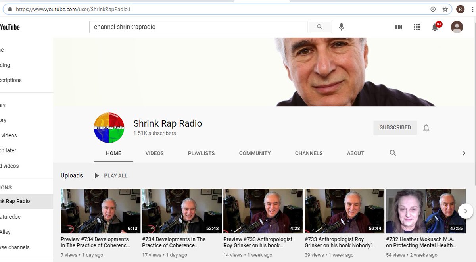Click title Preview #733 Anthropologist Roy Grinker
Screen dimensions: 476x262
click(258, 242)
